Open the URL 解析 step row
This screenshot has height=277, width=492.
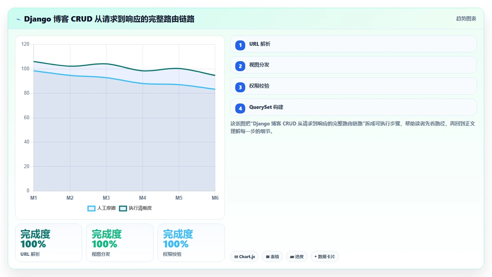pos(353,44)
